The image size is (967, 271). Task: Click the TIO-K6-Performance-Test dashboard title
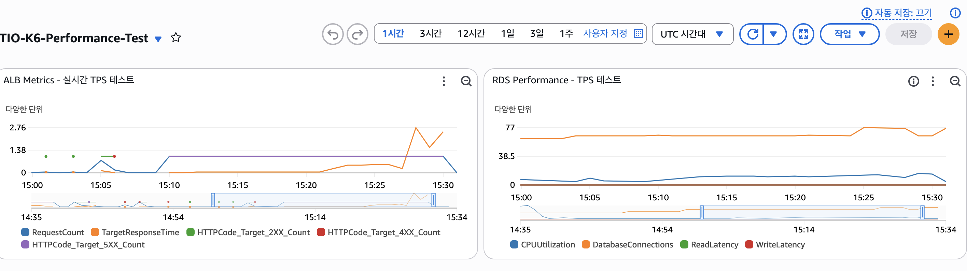[74, 38]
